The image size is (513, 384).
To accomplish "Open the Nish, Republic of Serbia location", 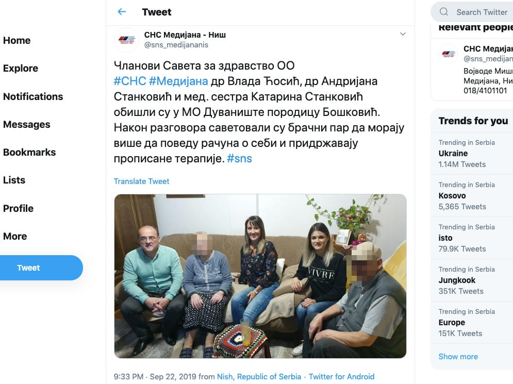I will pyautogui.click(x=259, y=377).
